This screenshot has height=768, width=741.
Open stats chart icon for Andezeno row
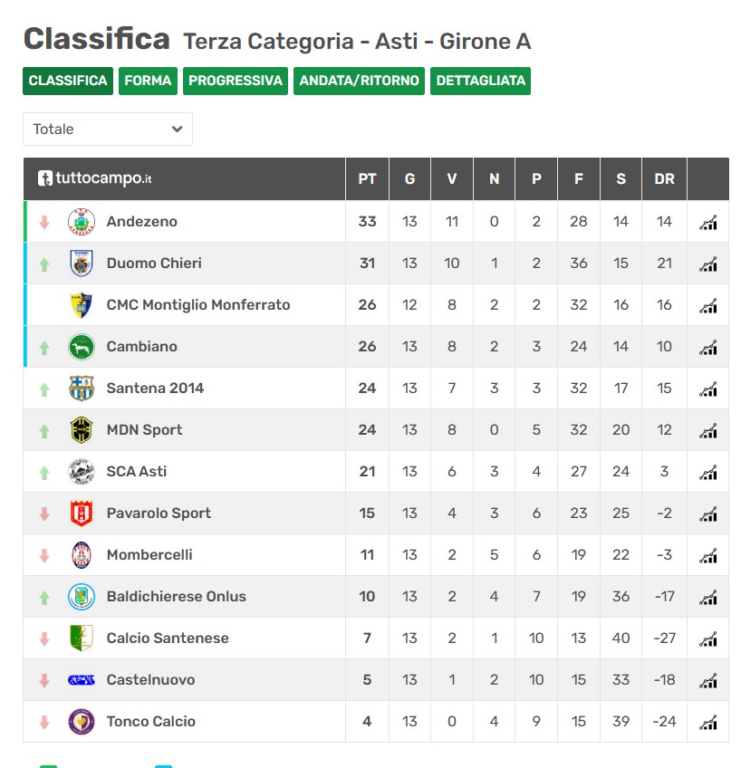coord(708,222)
